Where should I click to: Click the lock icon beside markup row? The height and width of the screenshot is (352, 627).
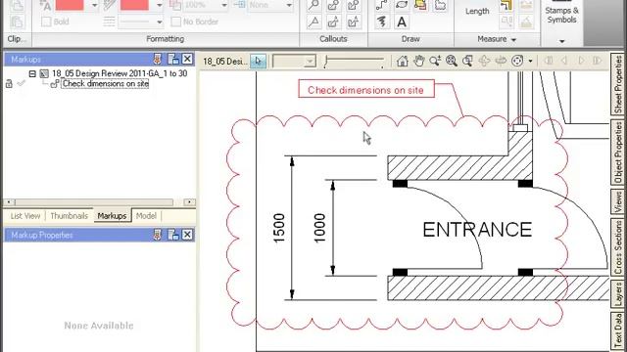[x=9, y=83]
